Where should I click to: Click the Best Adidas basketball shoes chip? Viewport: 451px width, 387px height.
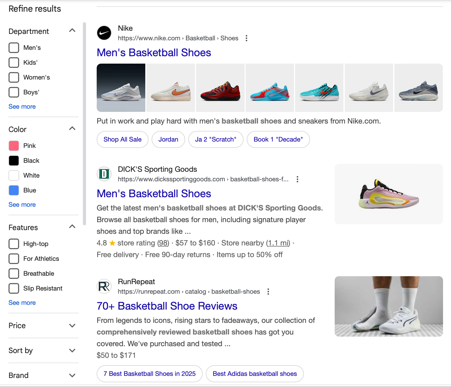click(255, 374)
